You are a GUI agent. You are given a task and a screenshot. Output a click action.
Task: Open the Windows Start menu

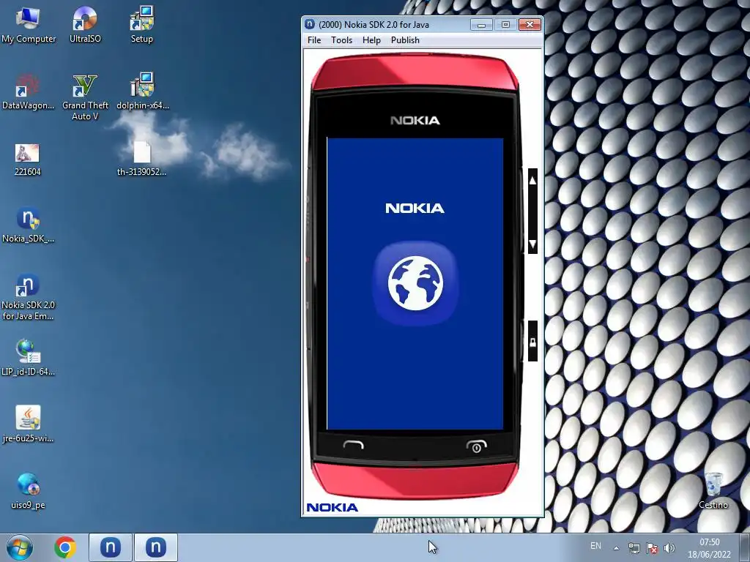point(20,547)
